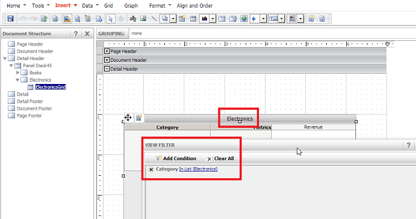The width and height of the screenshot is (416, 219).
Task: Open the text box layout dropdown
Action: pyautogui.click(x=282, y=19)
